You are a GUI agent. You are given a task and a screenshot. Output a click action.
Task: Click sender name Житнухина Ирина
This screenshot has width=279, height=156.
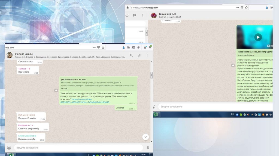(x=26, y=115)
